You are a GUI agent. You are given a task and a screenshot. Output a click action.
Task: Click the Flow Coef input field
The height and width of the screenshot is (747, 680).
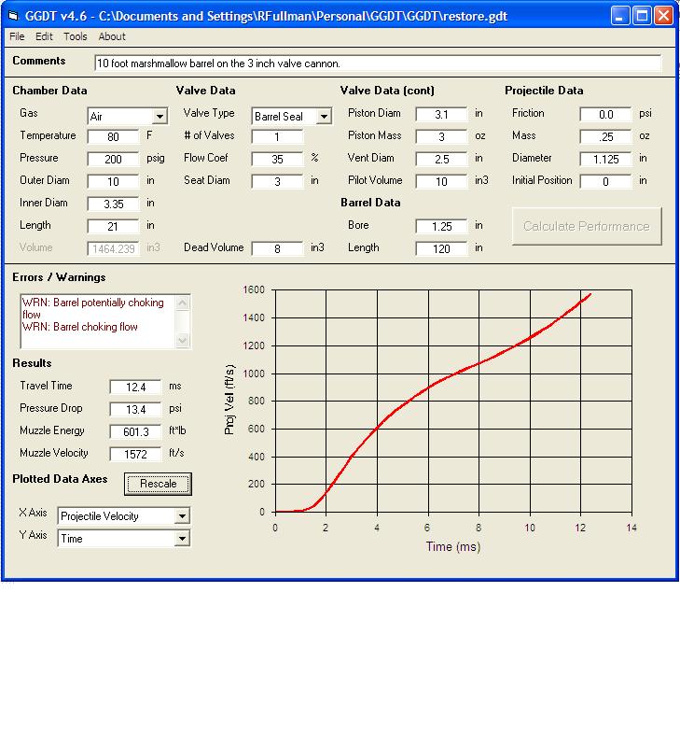pyautogui.click(x=277, y=159)
